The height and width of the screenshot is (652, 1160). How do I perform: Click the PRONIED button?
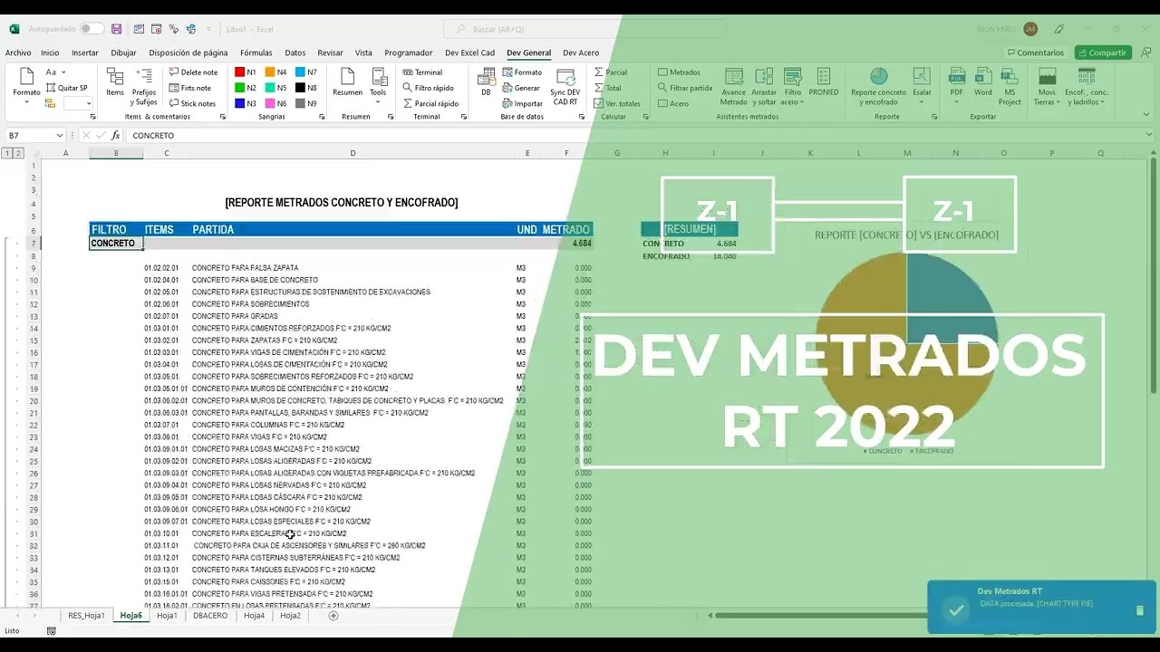coord(824,82)
